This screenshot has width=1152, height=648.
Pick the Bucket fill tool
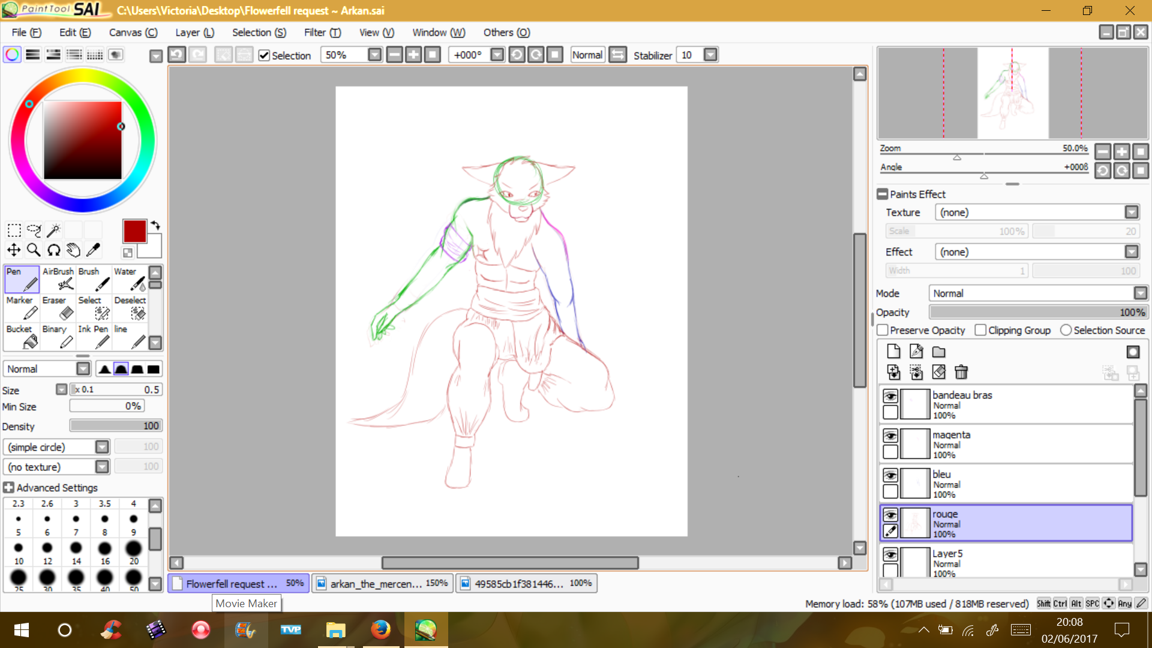(x=22, y=337)
